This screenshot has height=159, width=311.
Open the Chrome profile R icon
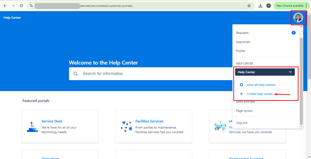pos(269,6)
